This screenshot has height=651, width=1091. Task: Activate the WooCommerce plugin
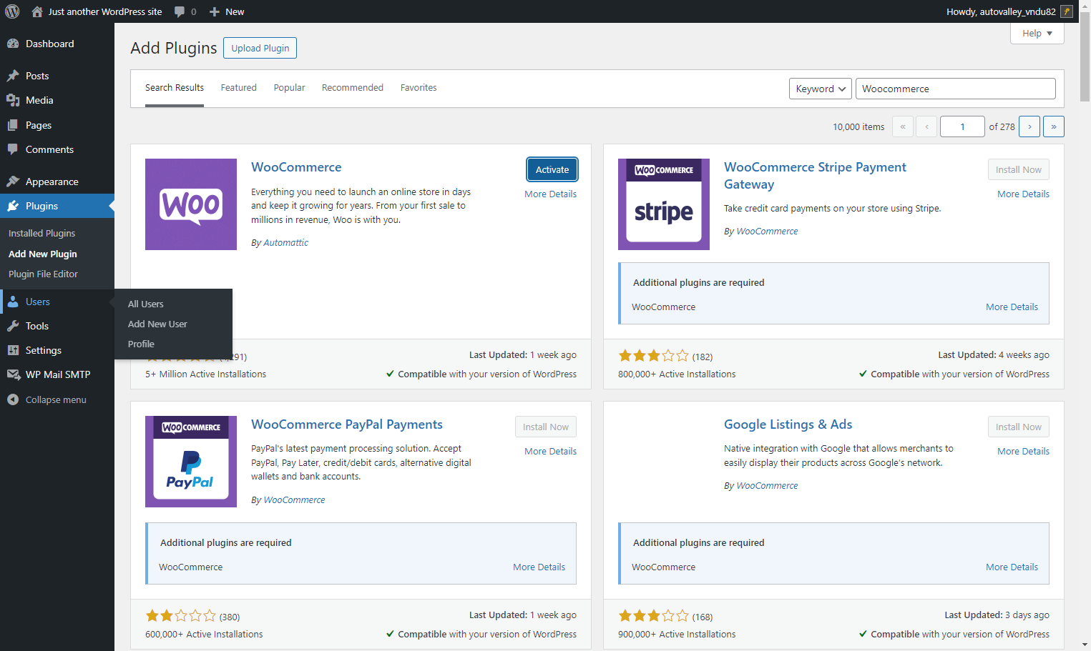click(552, 169)
